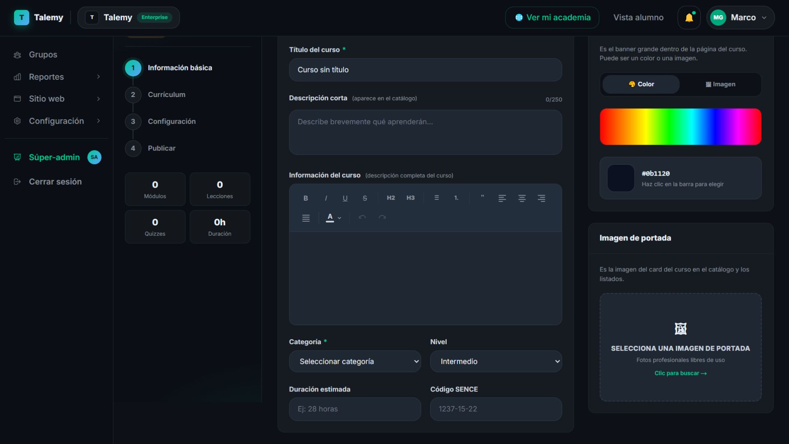Click the Grupos sidebar icon
The height and width of the screenshot is (444, 789).
[17, 55]
